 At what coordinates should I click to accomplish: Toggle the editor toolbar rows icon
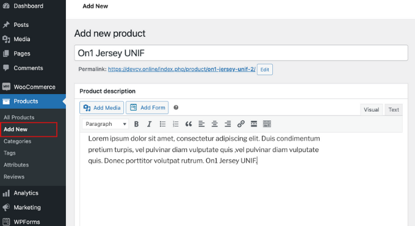(267, 124)
